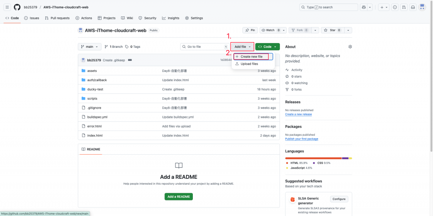Click Publish your first package link
Screen dimensions: 433x216
click(x=301, y=139)
